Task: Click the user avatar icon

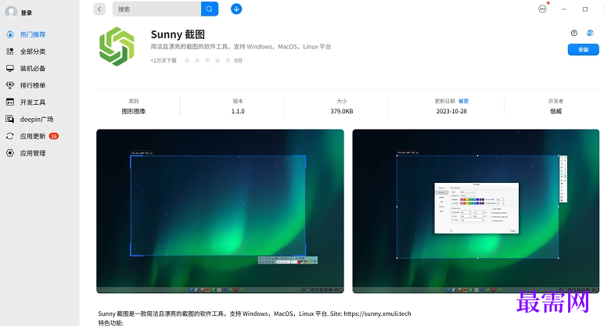Action: click(x=11, y=13)
